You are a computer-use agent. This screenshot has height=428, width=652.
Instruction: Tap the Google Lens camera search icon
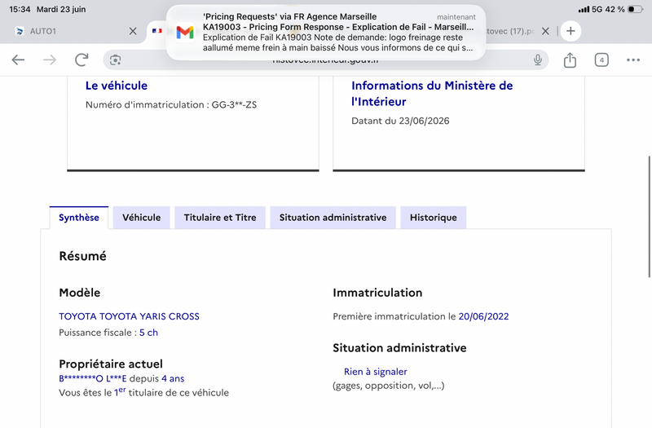click(x=115, y=60)
